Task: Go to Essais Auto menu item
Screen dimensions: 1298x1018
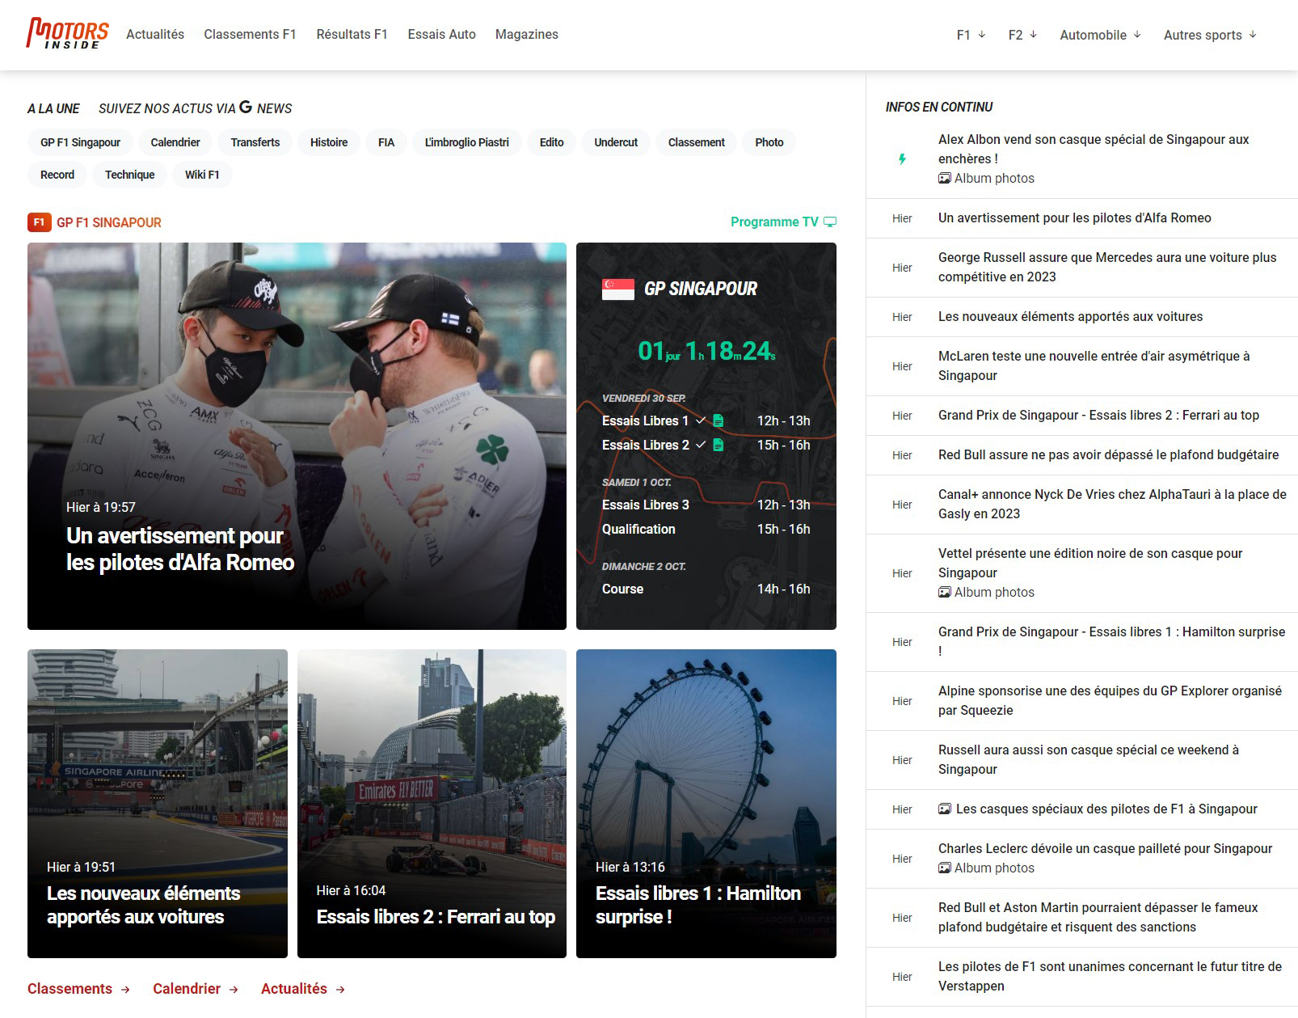Action: click(441, 34)
